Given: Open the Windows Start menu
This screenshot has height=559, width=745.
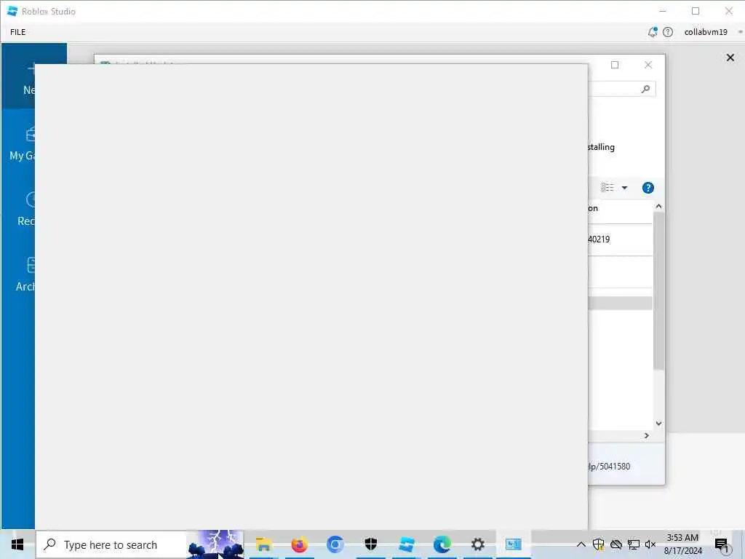Looking at the screenshot, I should (17, 544).
